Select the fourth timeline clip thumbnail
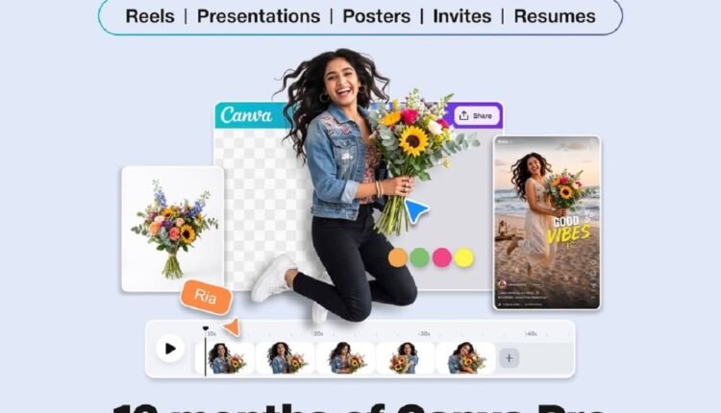The image size is (721, 413). (406, 358)
